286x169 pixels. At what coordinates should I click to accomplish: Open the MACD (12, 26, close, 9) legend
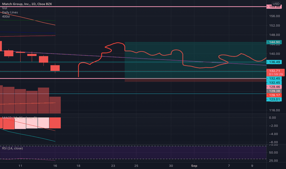(x=19, y=118)
